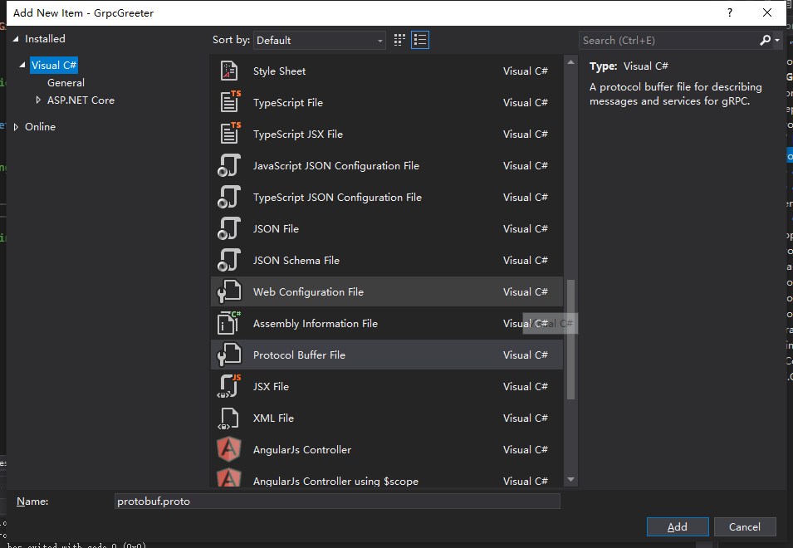Select AngularJs Controller using $scope text

point(335,482)
